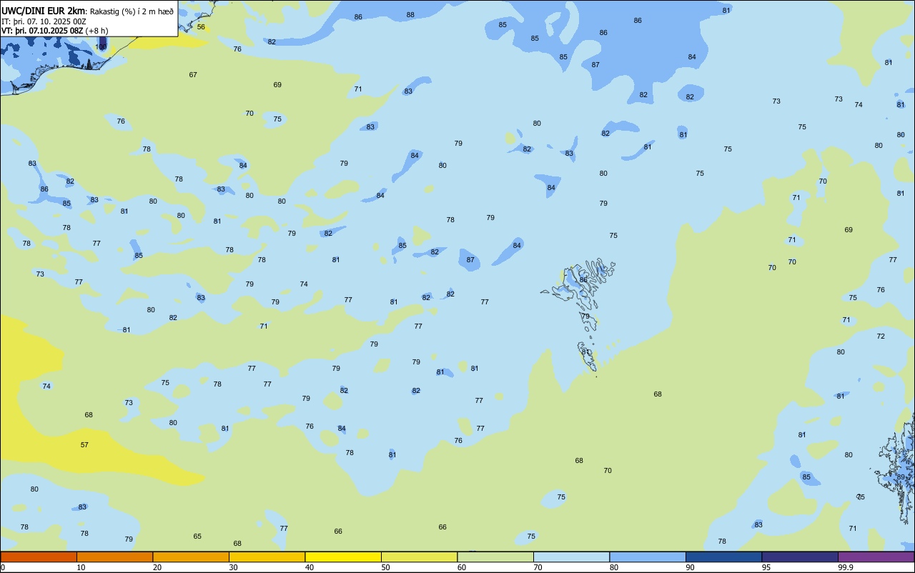Click the humidity value "72" on the map
Image resolution: width=915 pixels, height=573 pixels.
pyautogui.click(x=881, y=336)
